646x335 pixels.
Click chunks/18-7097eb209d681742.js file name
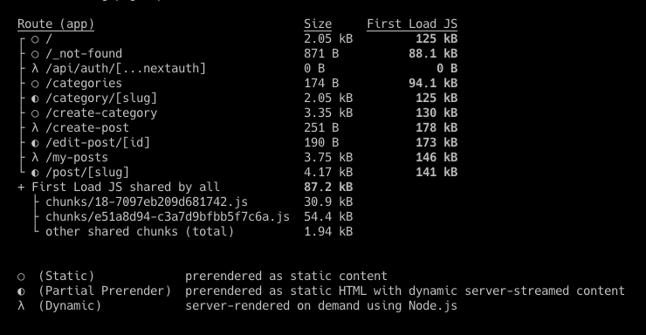147,202
